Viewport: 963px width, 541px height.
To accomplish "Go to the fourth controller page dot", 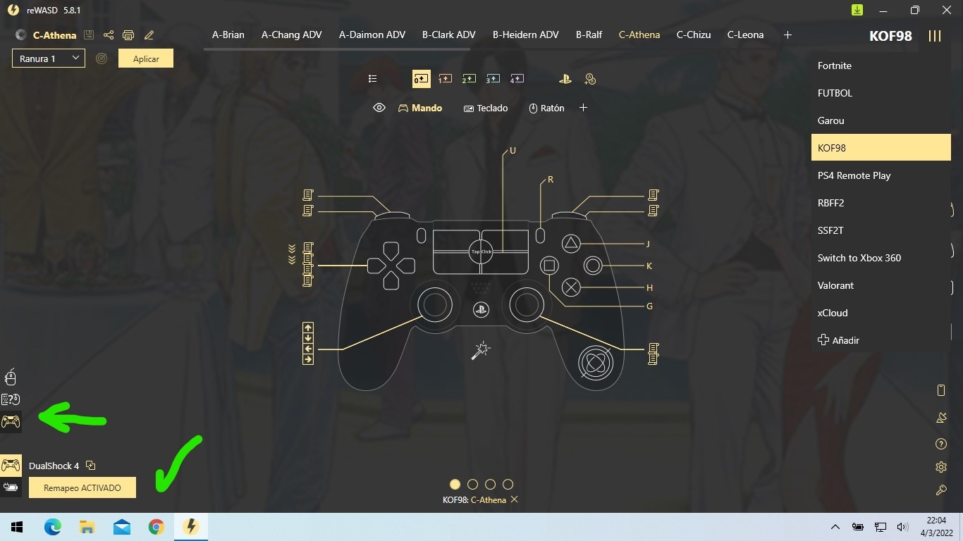I will (508, 485).
